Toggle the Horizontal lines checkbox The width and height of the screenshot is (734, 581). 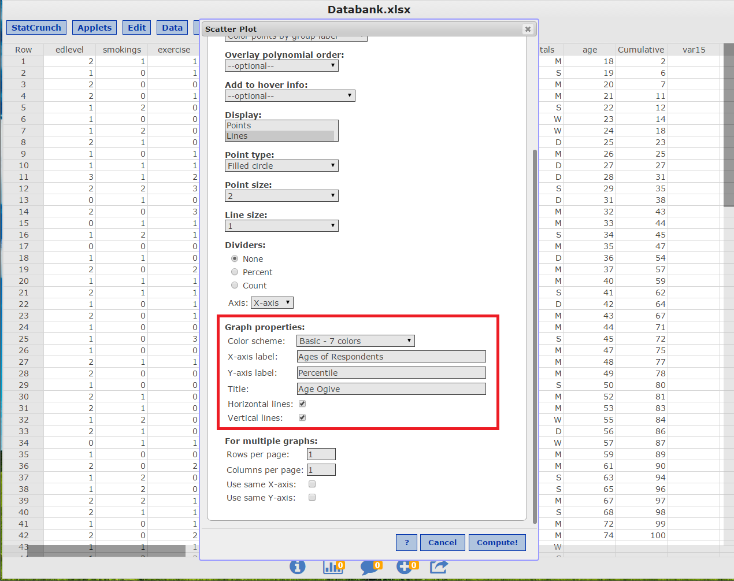click(x=302, y=404)
